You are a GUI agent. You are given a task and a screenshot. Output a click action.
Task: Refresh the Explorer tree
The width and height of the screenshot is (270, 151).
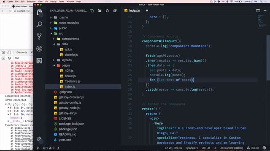(107, 10)
